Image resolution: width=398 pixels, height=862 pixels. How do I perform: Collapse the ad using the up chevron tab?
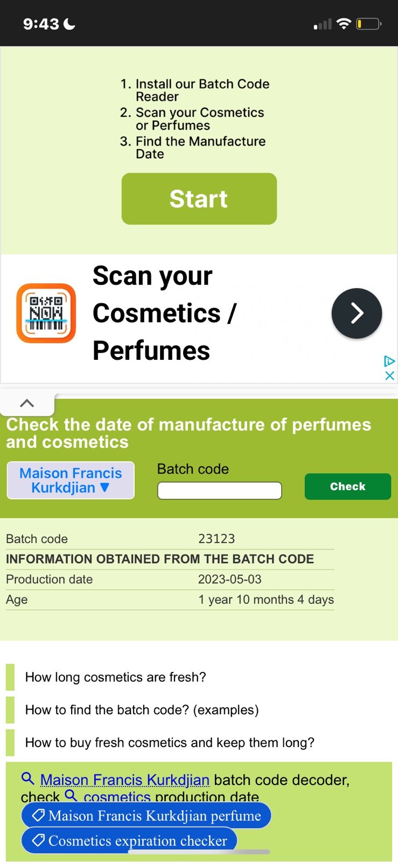click(x=27, y=403)
